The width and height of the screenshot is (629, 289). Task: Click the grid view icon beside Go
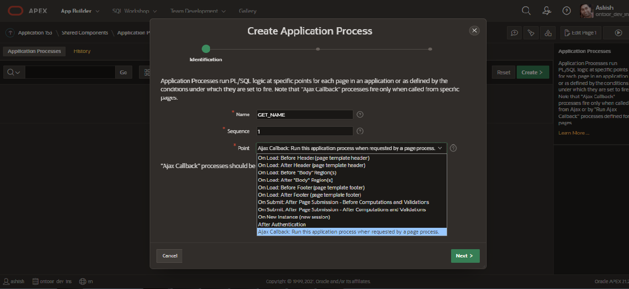[147, 72]
